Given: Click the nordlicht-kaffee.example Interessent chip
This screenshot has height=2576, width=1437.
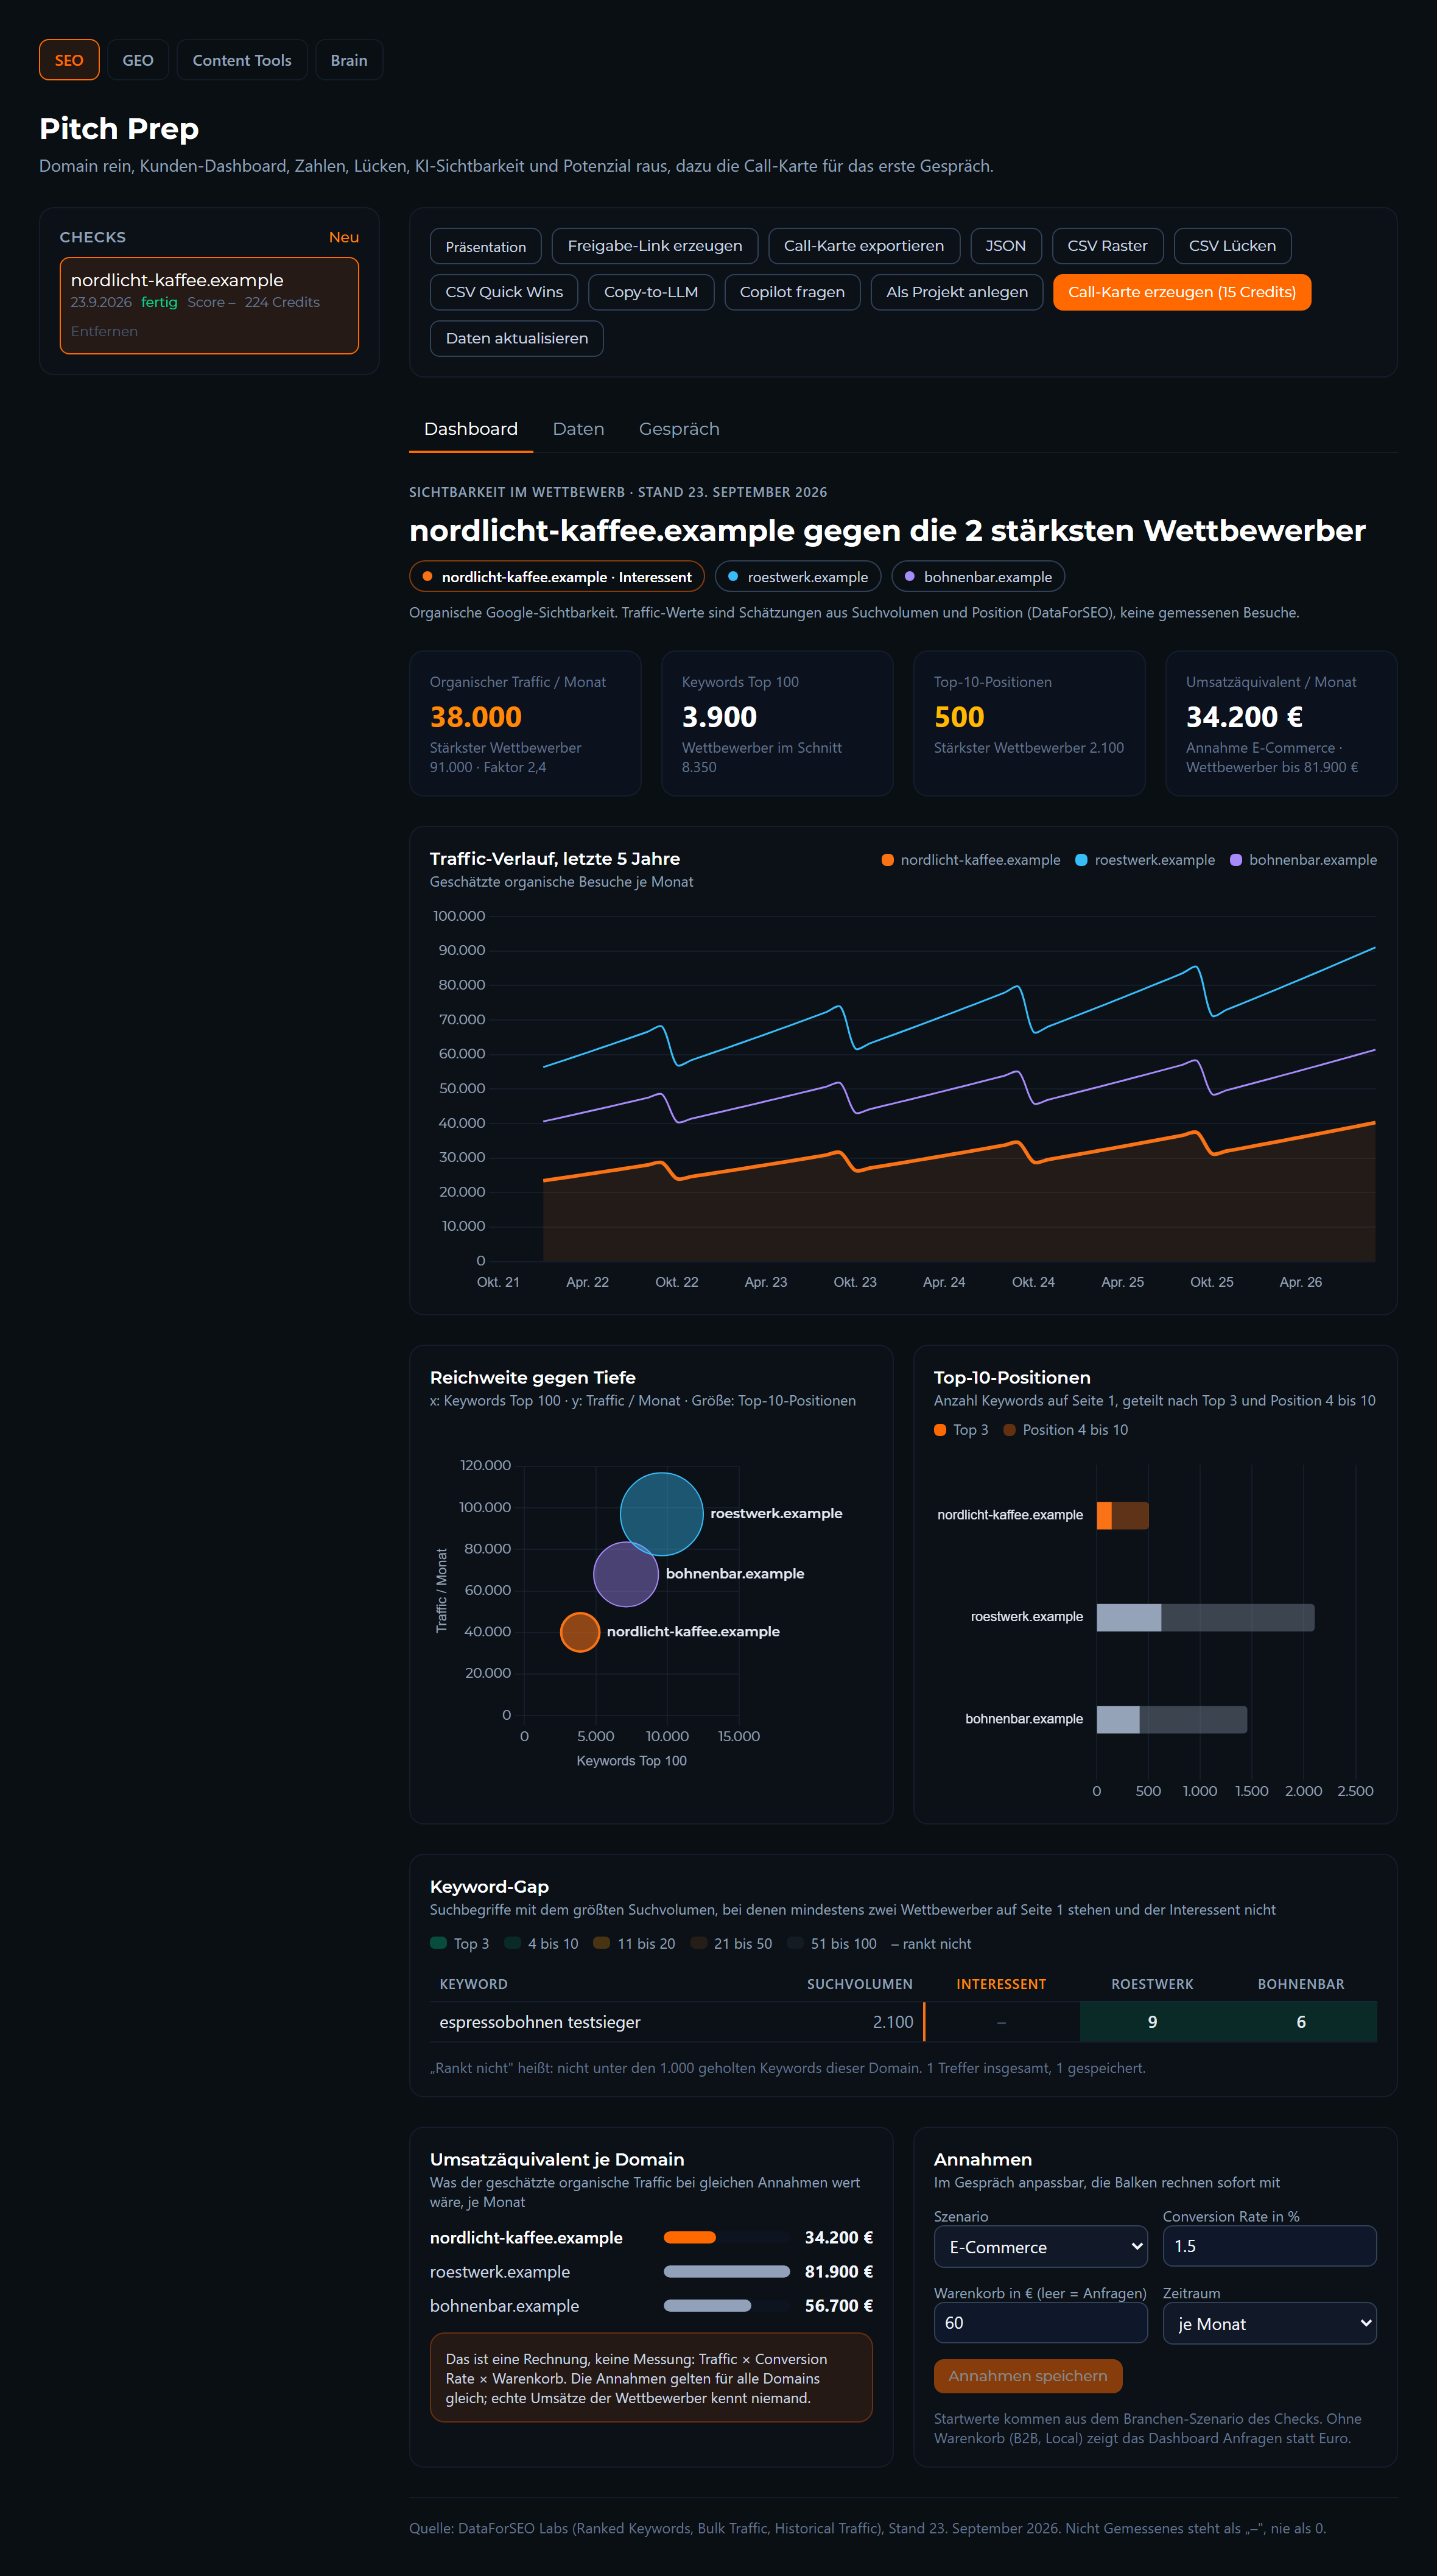Looking at the screenshot, I should click(x=557, y=577).
